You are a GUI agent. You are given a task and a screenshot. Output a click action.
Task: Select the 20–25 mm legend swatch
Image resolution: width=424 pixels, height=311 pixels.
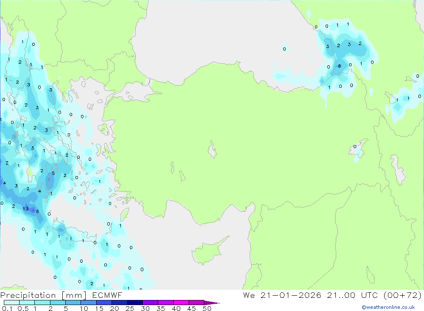pyautogui.click(x=120, y=303)
